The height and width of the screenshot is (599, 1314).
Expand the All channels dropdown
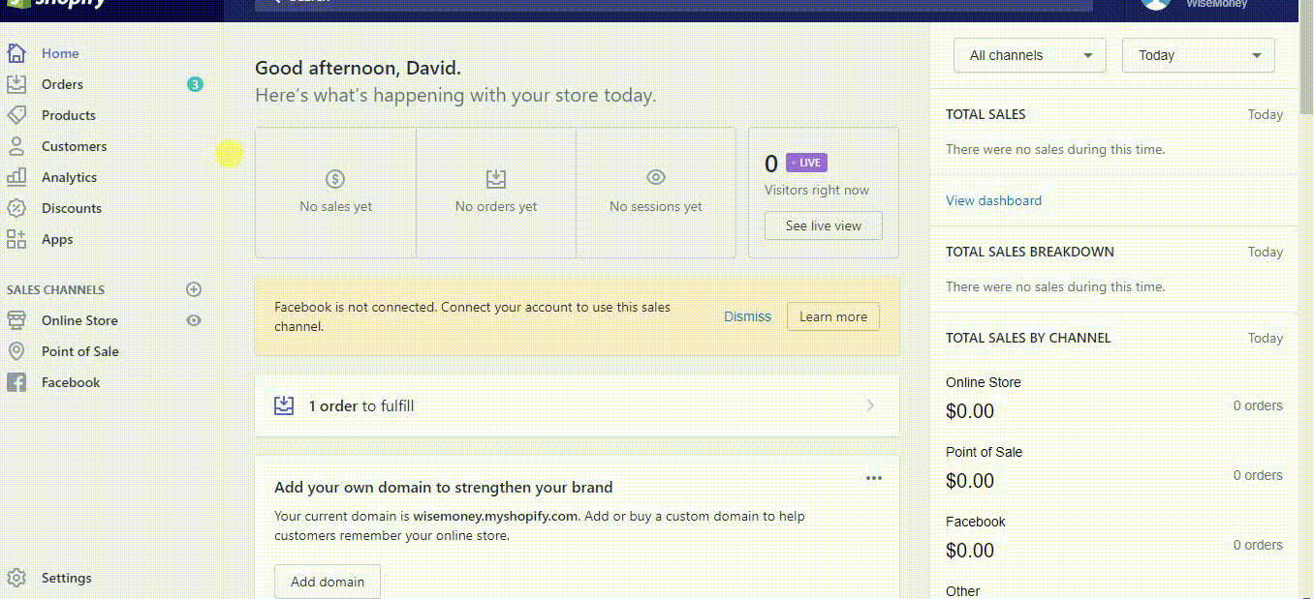click(1029, 55)
